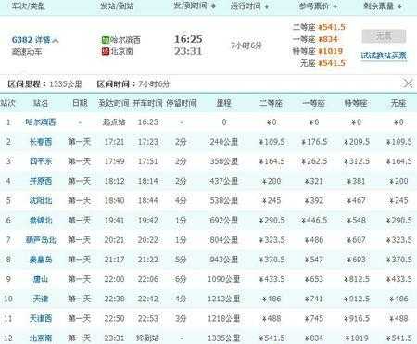417x344 pixels.
Task: Click arrival time 23:31 in summary
Action: tap(188, 51)
